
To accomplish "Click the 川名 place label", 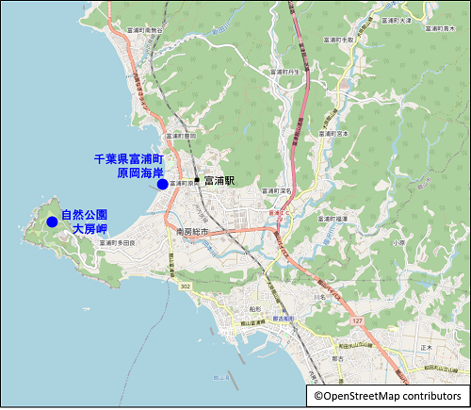I will pyautogui.click(x=319, y=297).
